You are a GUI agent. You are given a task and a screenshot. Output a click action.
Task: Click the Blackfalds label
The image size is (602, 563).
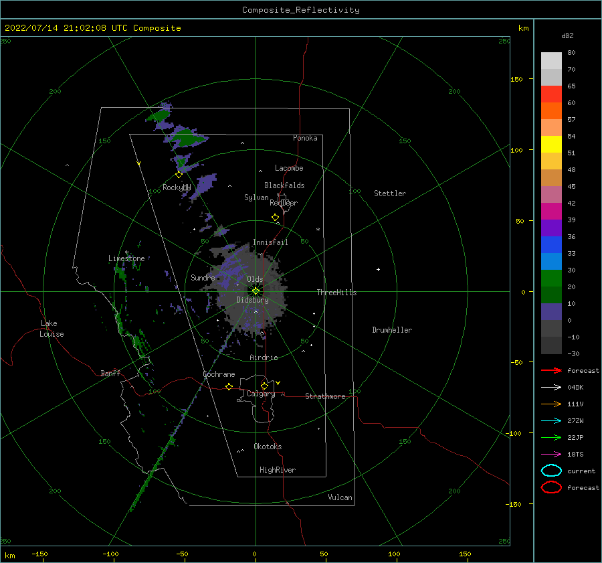point(284,185)
